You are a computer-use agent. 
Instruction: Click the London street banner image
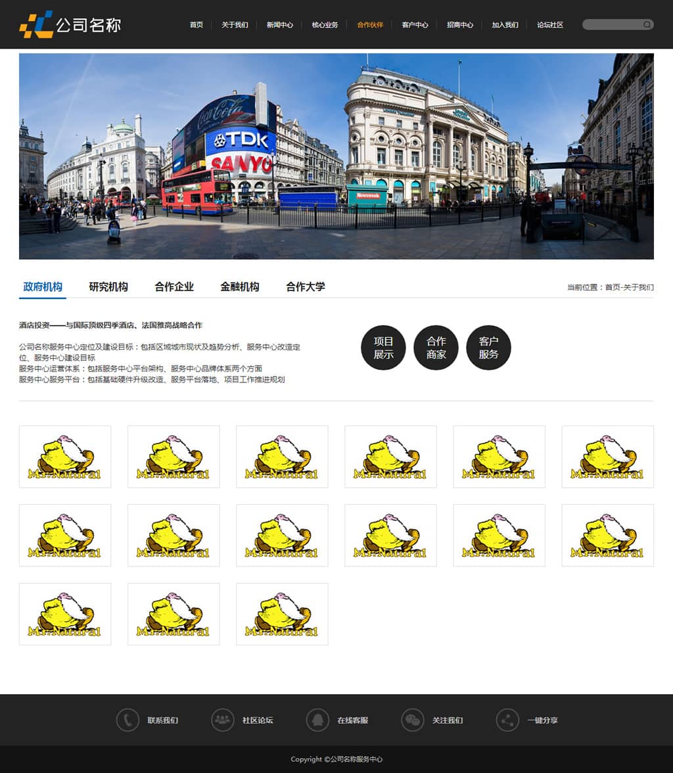(336, 156)
